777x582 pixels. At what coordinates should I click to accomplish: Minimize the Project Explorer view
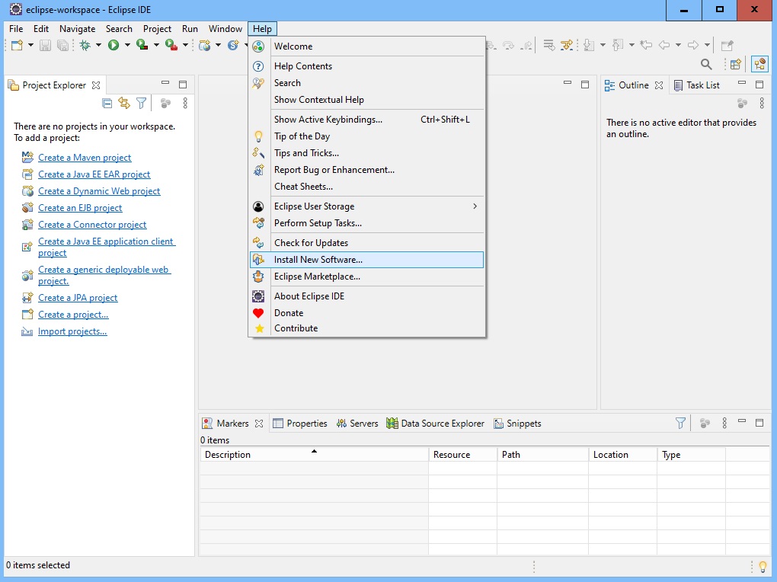[x=165, y=83]
